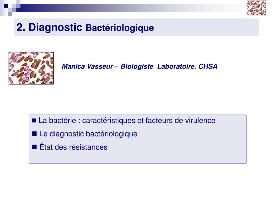Click the blue gradient header bar
Image resolution: width=272 pixels, height=204 pixels.
tap(129, 8)
